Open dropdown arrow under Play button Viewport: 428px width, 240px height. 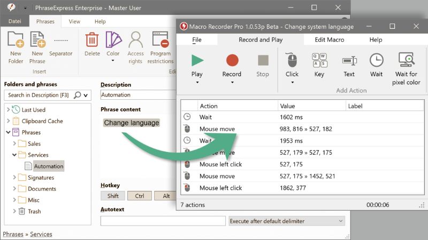(197, 83)
